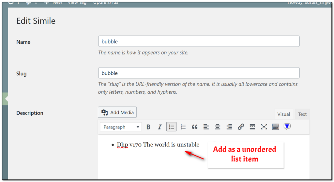334x182 pixels.
Task: Switch to the Visual editor tab
Action: [283, 114]
